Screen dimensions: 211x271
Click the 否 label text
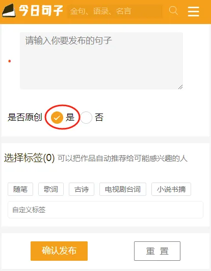tap(99, 117)
